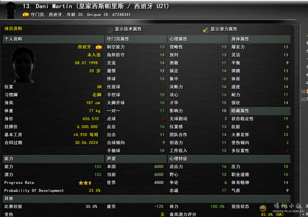Select the 球员资料 heading tab
This screenshot has height=217, width=308.
(x=13, y=29)
